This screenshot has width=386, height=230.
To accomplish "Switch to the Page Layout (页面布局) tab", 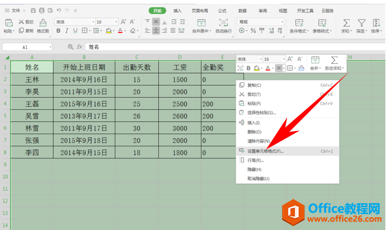I will (x=200, y=11).
